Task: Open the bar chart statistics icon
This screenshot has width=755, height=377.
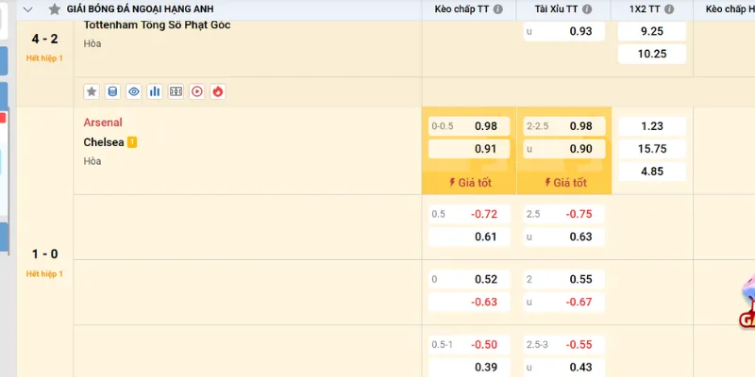Action: [x=155, y=91]
